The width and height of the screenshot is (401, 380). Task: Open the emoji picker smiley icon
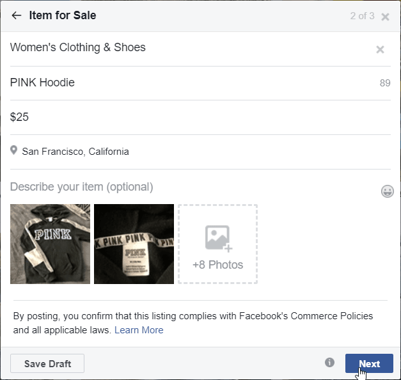(387, 191)
